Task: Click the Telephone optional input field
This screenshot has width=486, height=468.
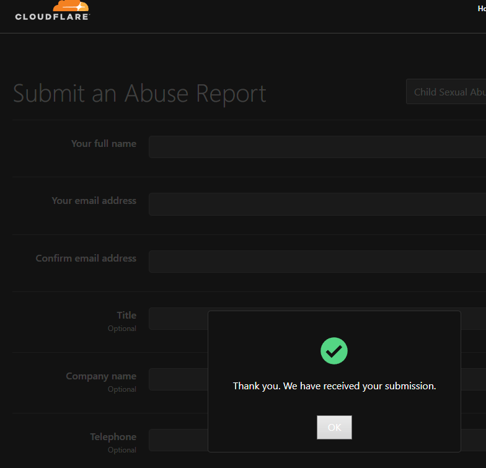Action: (x=179, y=440)
